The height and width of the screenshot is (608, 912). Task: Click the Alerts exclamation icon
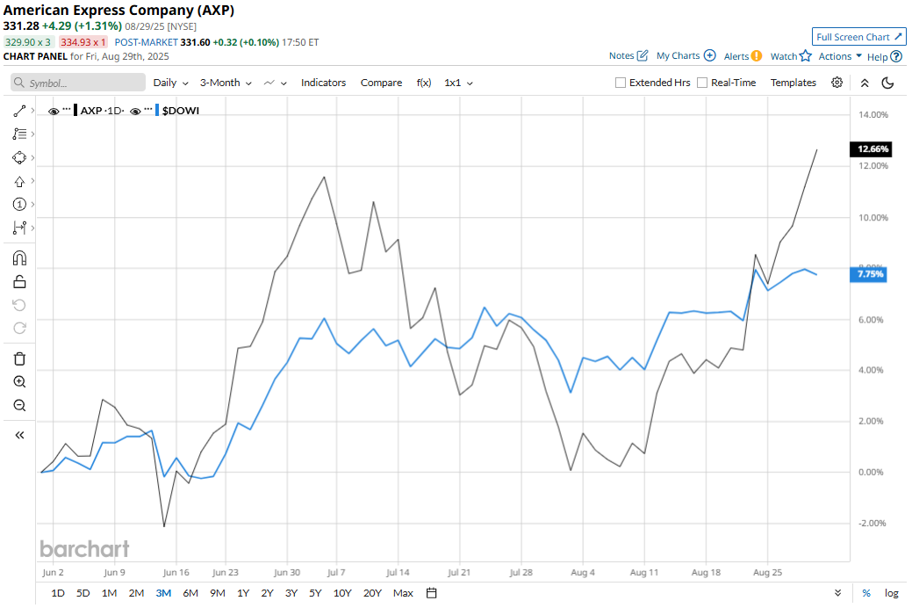pyautogui.click(x=756, y=56)
